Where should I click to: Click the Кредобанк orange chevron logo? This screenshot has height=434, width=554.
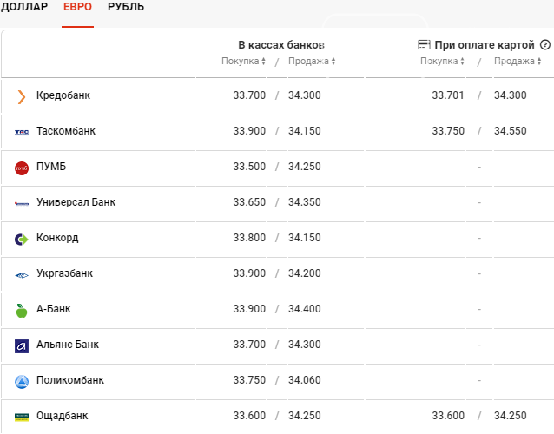click(22, 96)
